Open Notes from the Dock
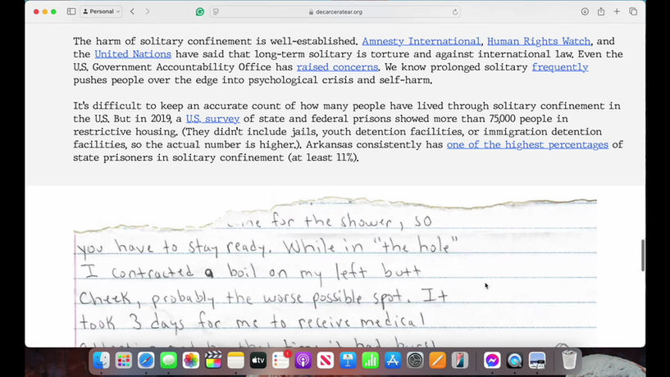The image size is (670, 377). tap(236, 361)
